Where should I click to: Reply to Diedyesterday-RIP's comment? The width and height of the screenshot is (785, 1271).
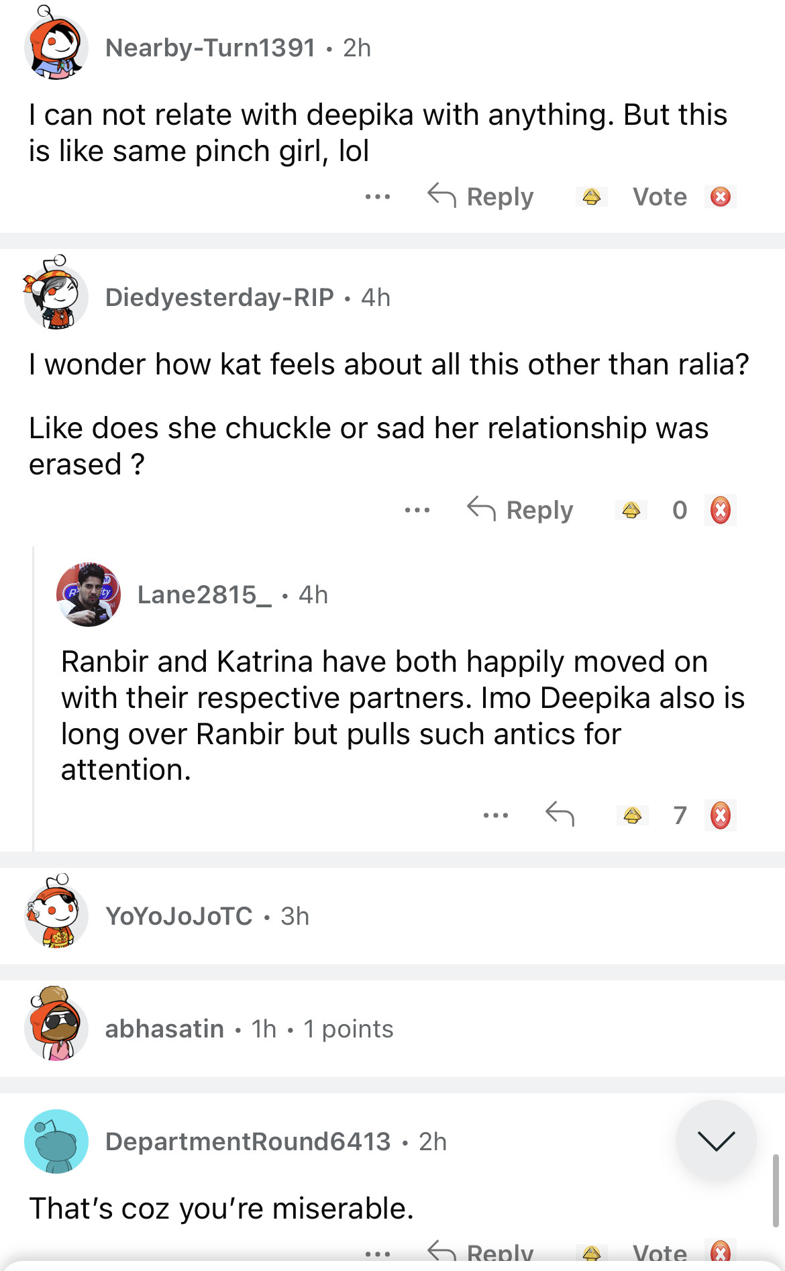[521, 510]
